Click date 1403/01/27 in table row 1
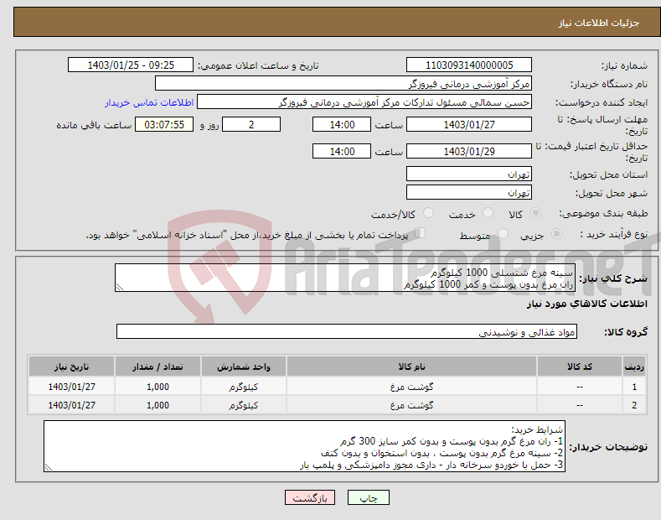The height and width of the screenshot is (520, 661). pyautogui.click(x=72, y=387)
